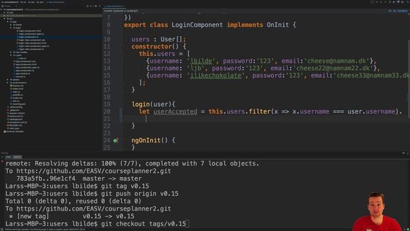Screen dimensions: 410x231
Task: Click courseplanner2 breadcrumb in navigation bar
Action: 10,2
